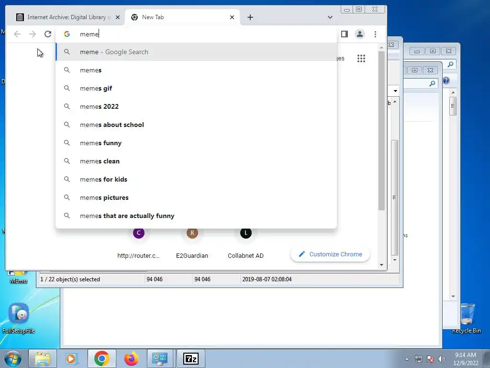
Task: Select 'memes' suggestion
Action: click(196, 70)
